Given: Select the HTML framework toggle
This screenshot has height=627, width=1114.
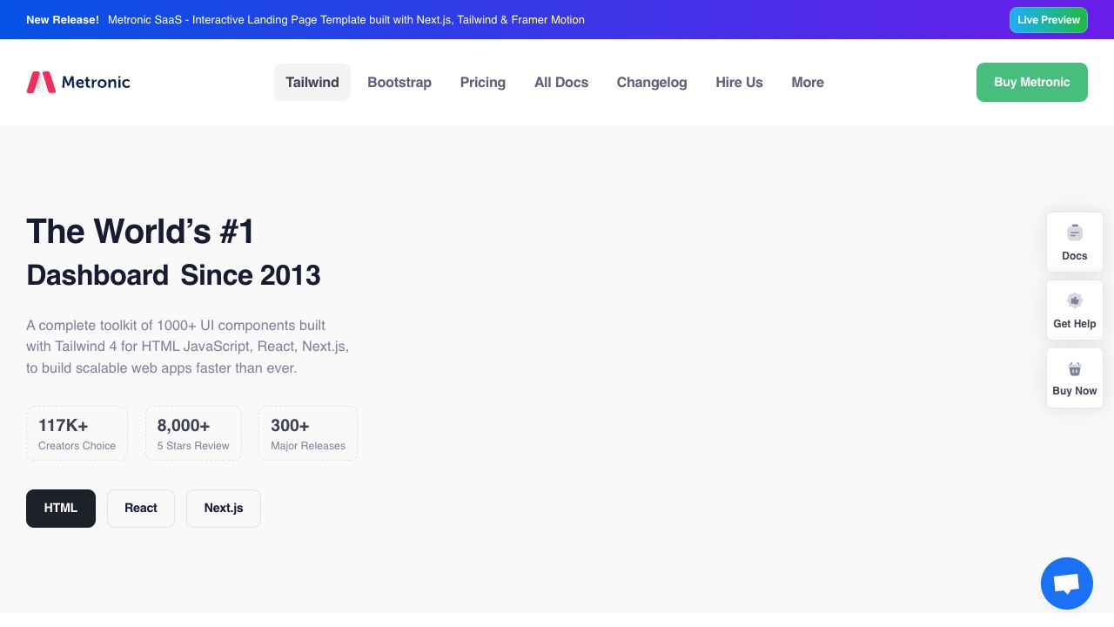Looking at the screenshot, I should (61, 508).
